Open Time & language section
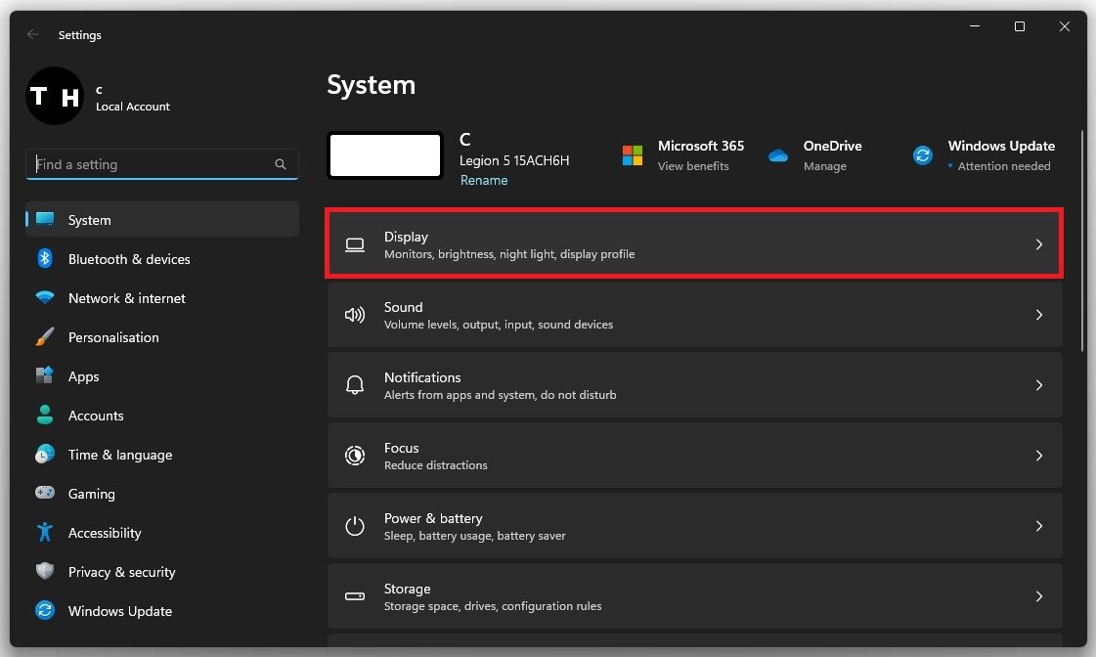 [119, 455]
